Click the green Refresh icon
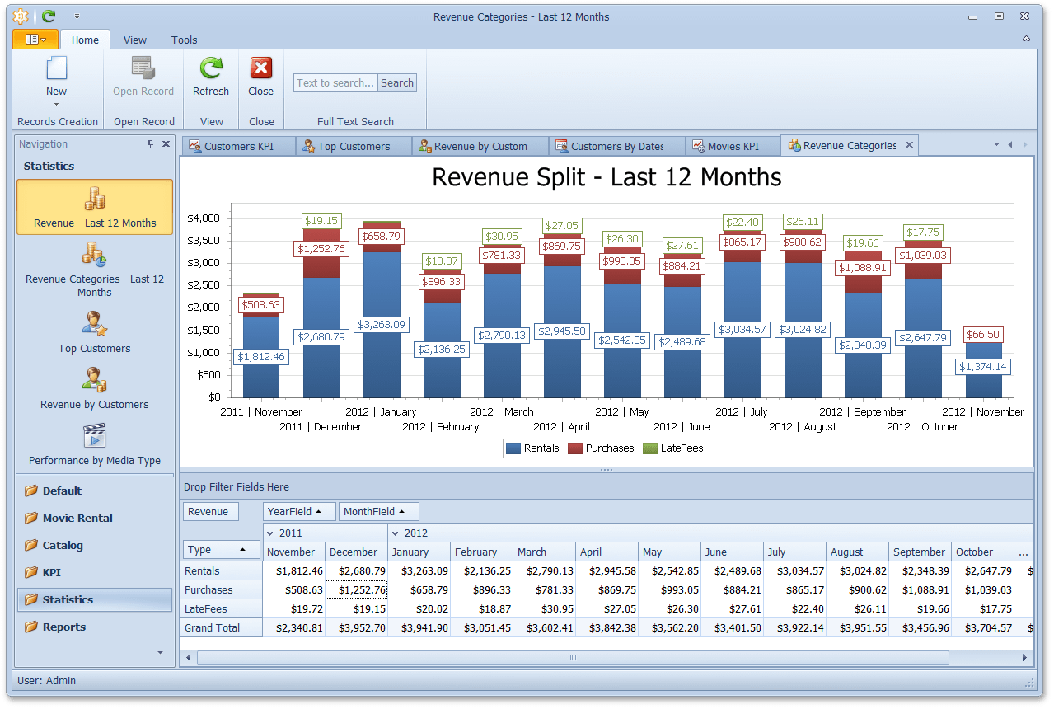 tap(211, 69)
